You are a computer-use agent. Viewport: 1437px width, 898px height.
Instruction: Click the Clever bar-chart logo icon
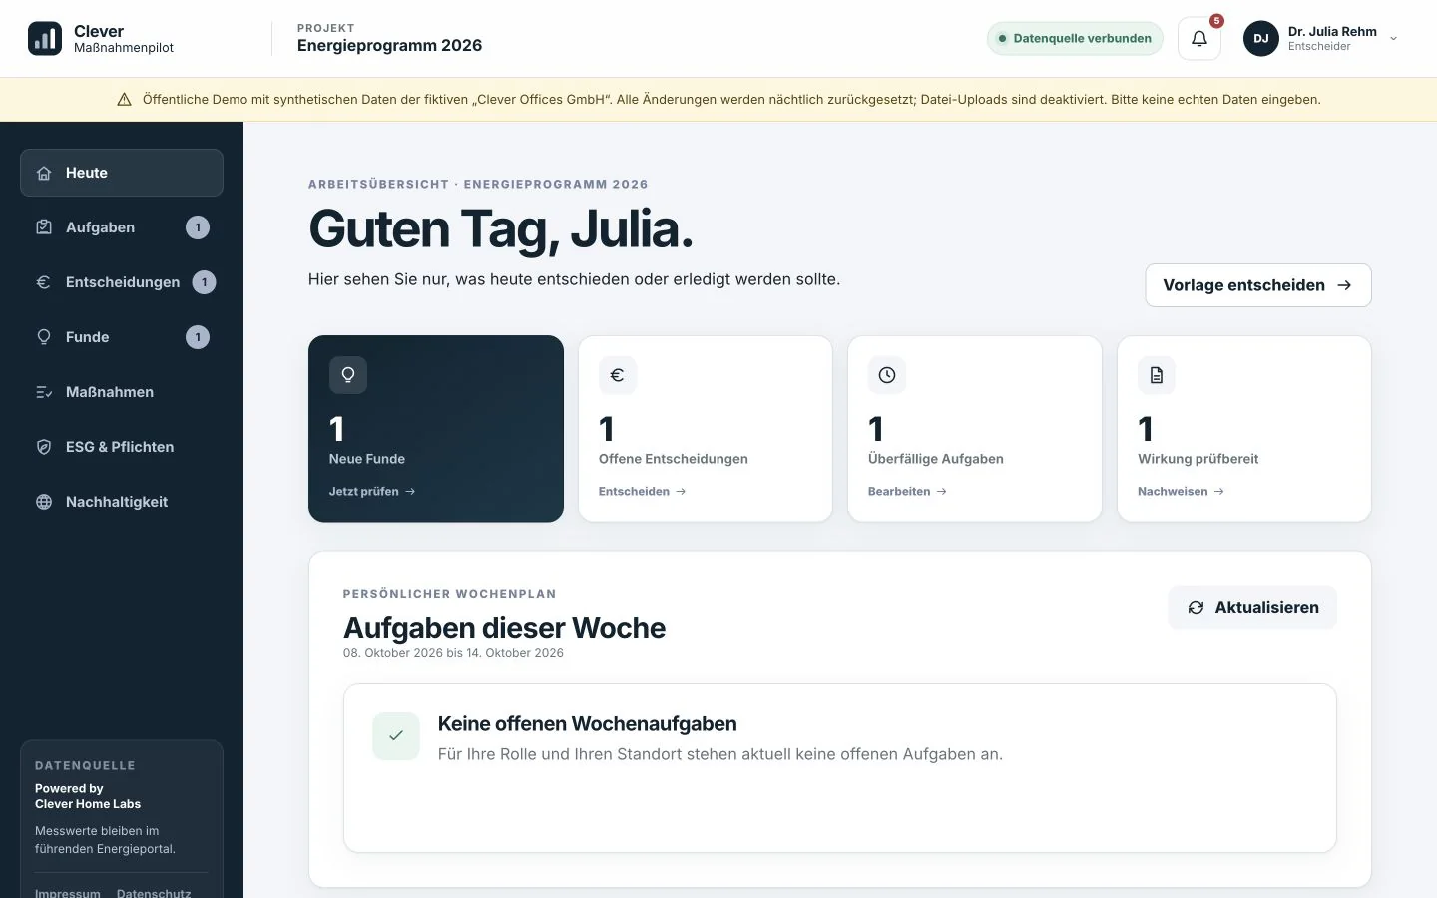coord(45,38)
